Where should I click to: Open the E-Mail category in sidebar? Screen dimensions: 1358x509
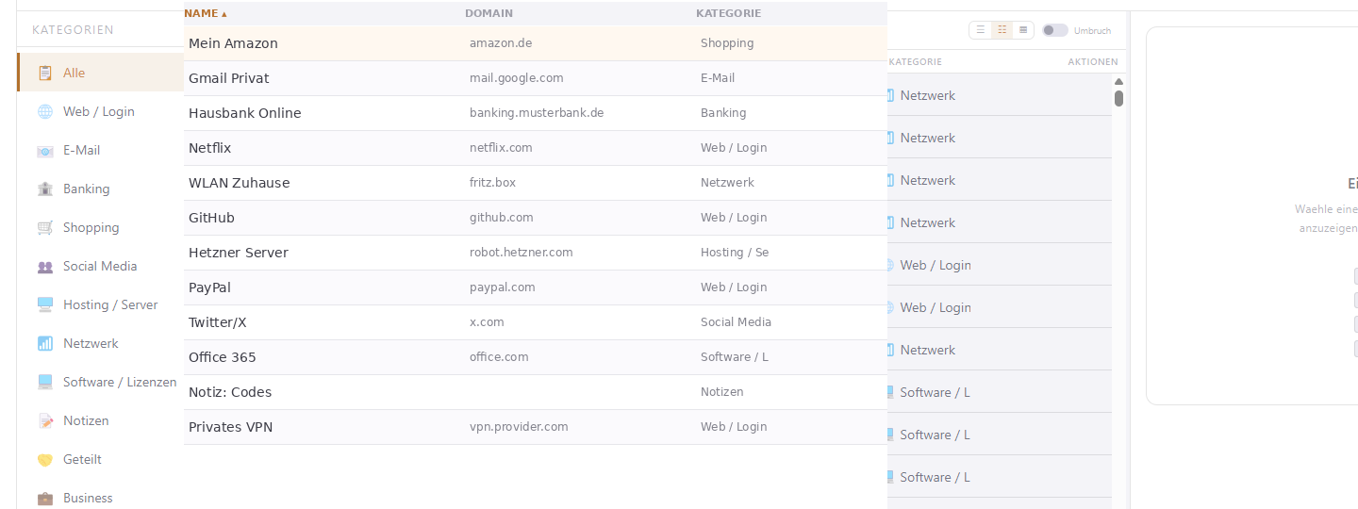point(81,150)
